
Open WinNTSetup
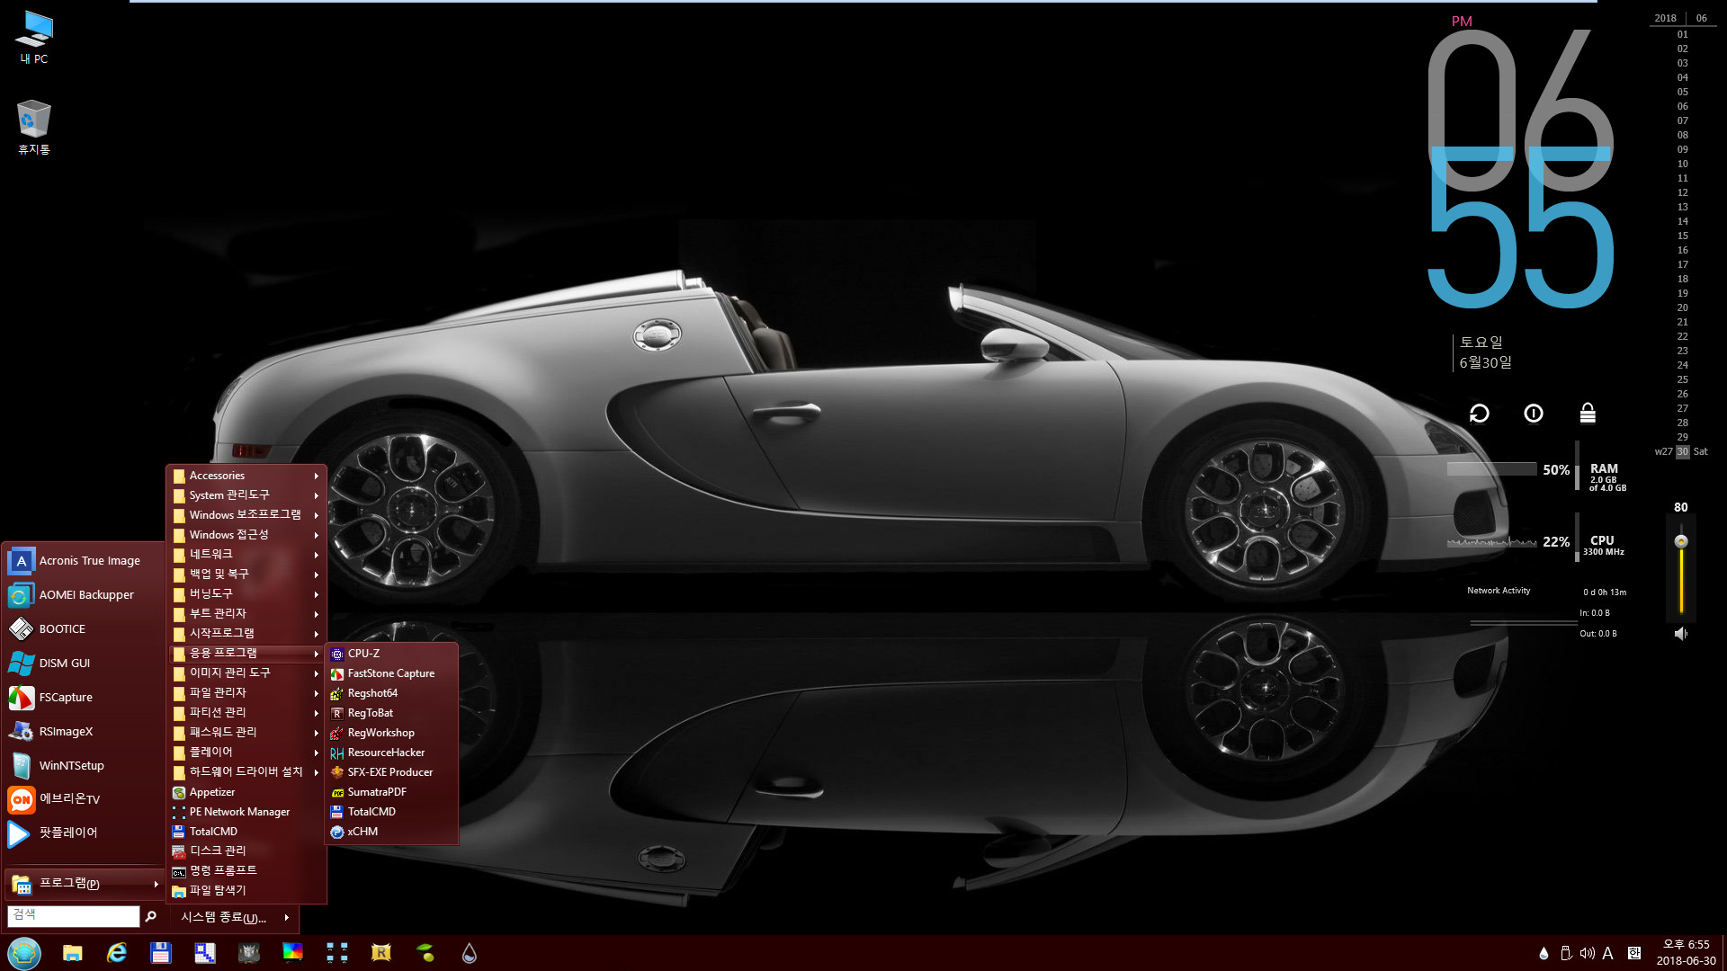pos(84,765)
